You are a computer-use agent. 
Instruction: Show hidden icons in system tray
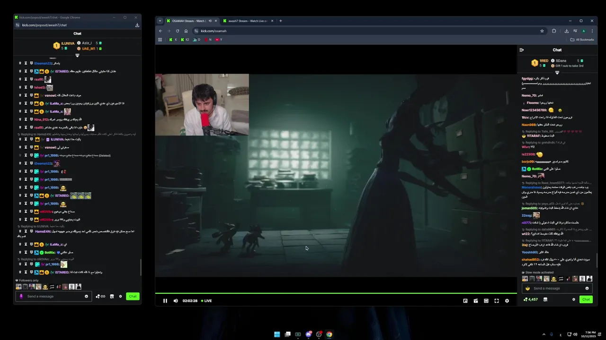[x=544, y=334]
